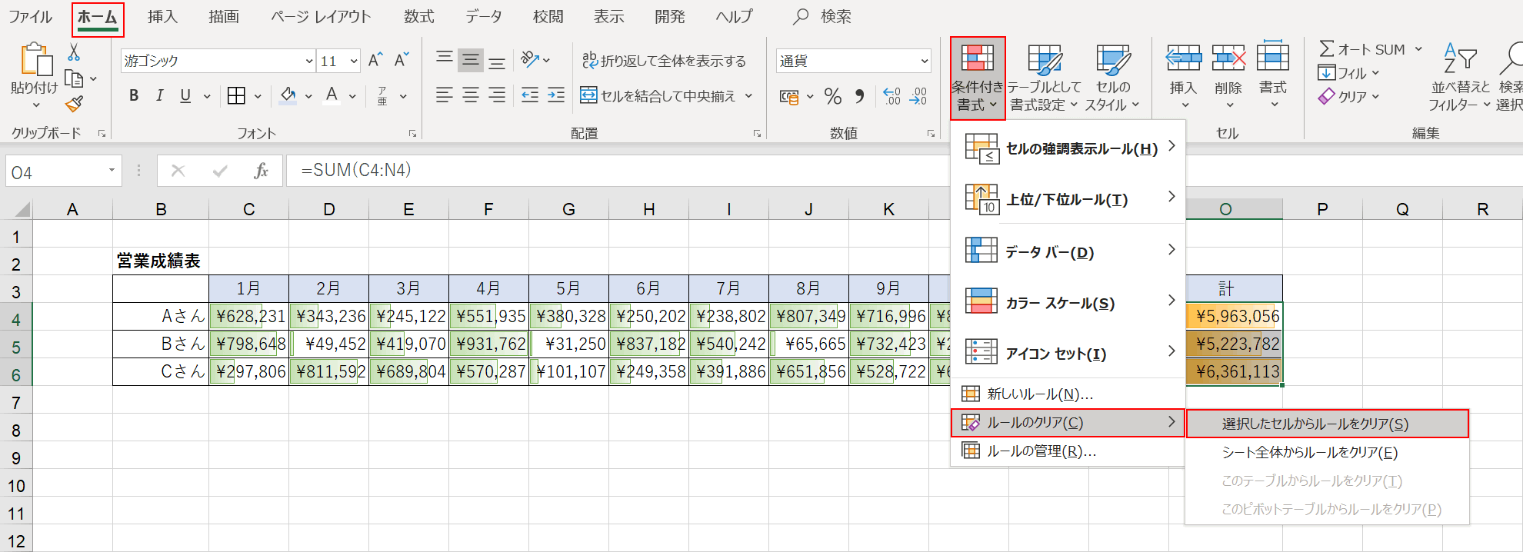Click the text orientation icon
Screen dimensions: 1523x552
coord(531,59)
